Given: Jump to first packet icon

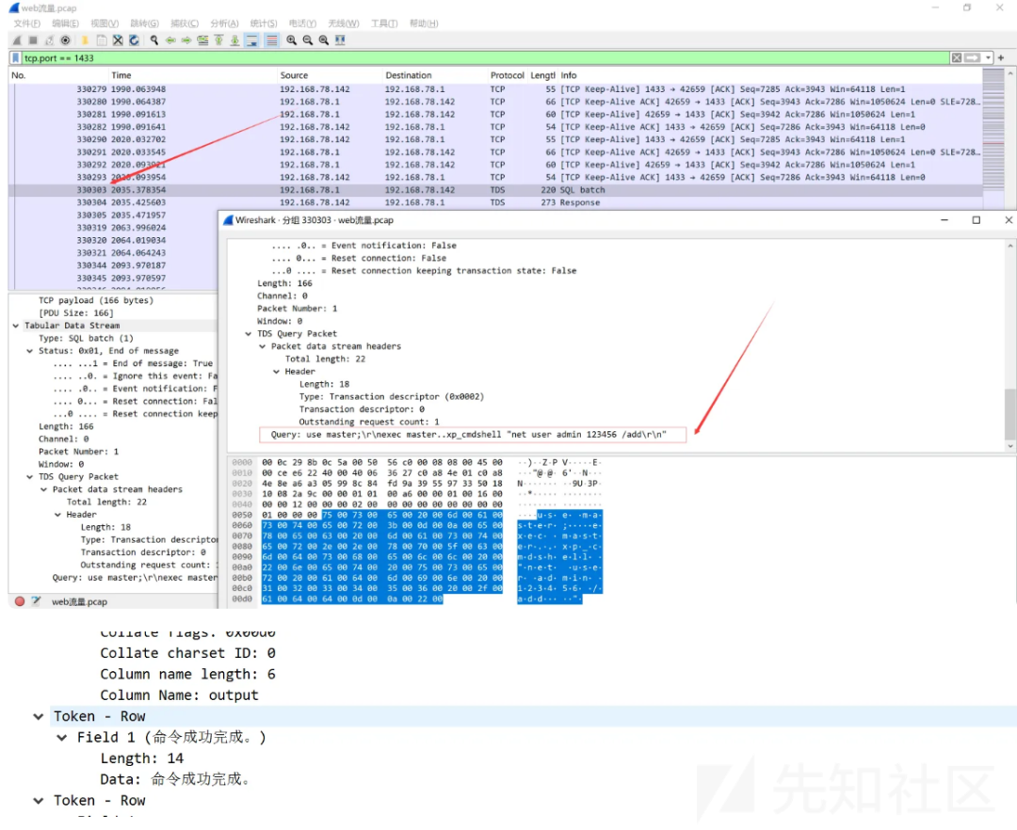Looking at the screenshot, I should click(x=218, y=40).
